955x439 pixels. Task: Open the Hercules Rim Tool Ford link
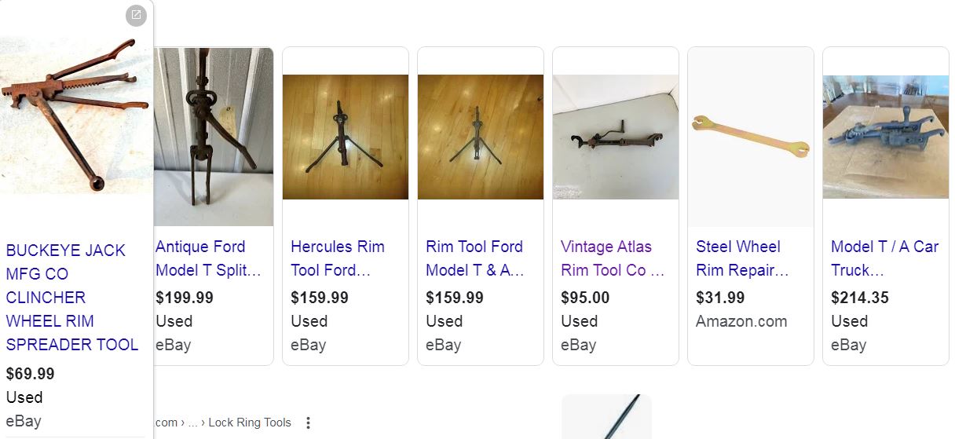click(338, 258)
